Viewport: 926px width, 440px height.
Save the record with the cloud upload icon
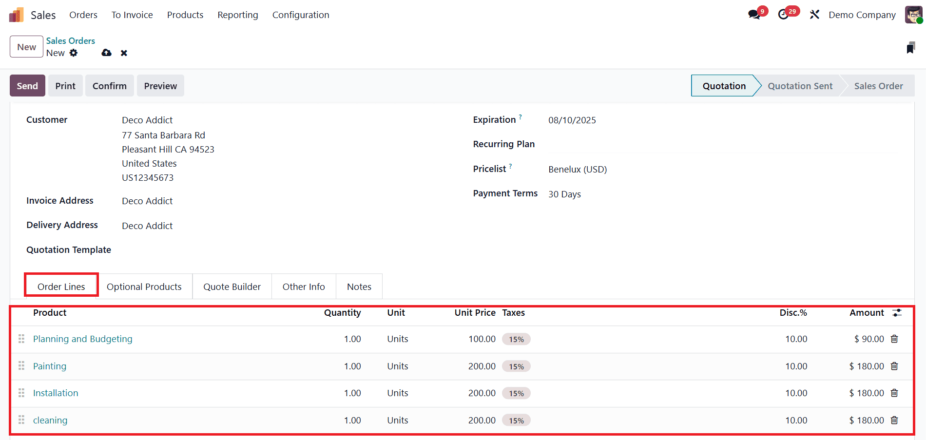click(106, 53)
